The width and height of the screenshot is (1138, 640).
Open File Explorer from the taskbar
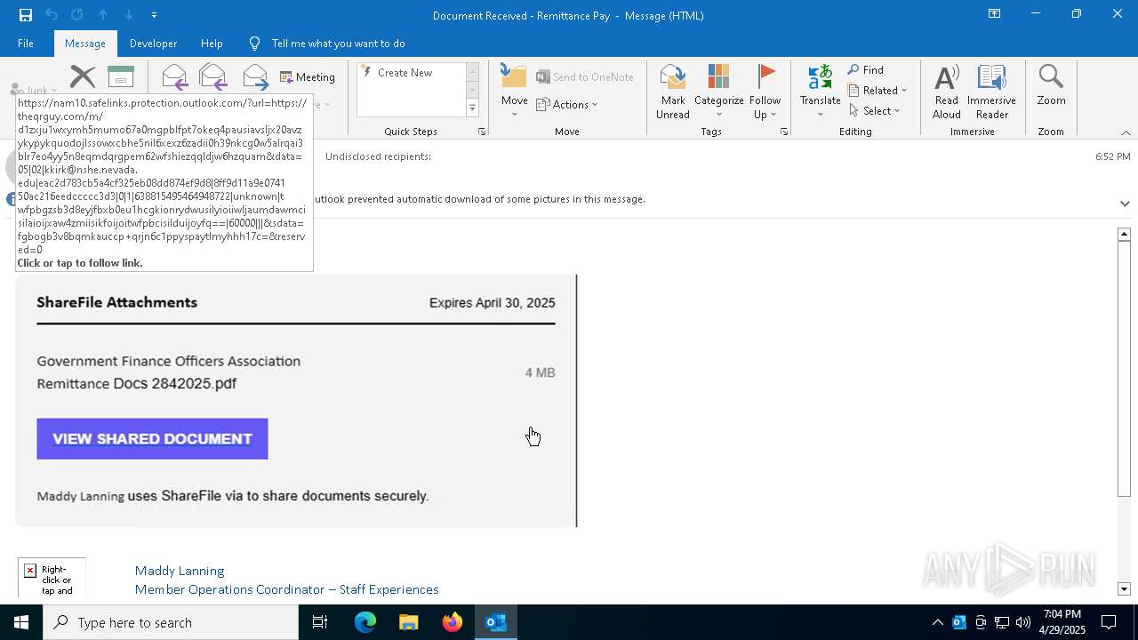[x=409, y=622]
